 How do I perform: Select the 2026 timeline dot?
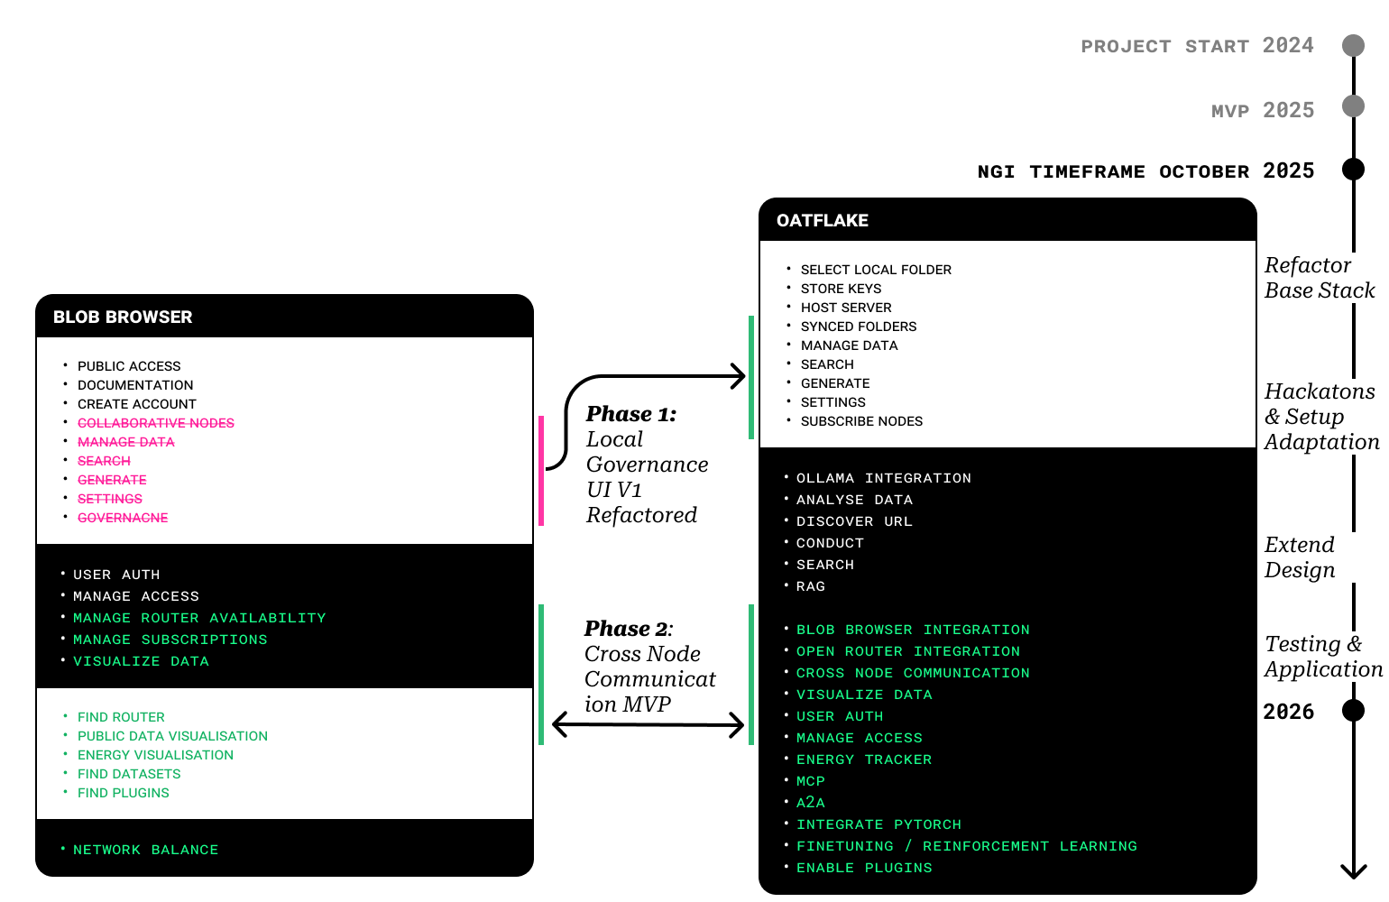coord(1353,710)
